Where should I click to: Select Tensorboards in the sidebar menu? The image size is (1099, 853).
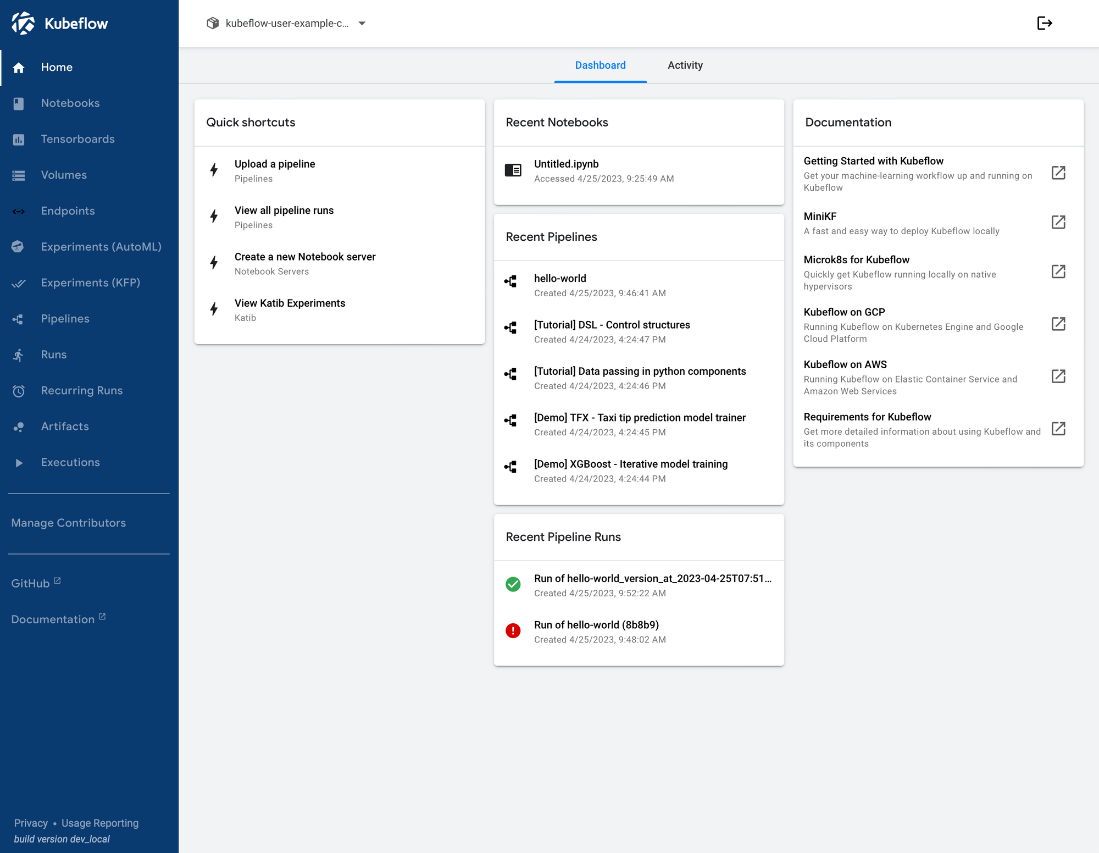(x=90, y=140)
